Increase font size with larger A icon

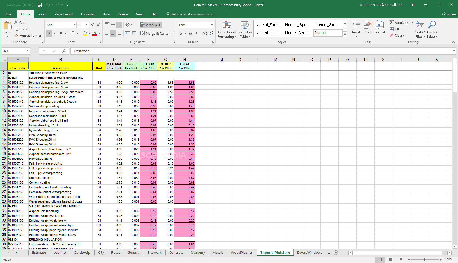92,25
